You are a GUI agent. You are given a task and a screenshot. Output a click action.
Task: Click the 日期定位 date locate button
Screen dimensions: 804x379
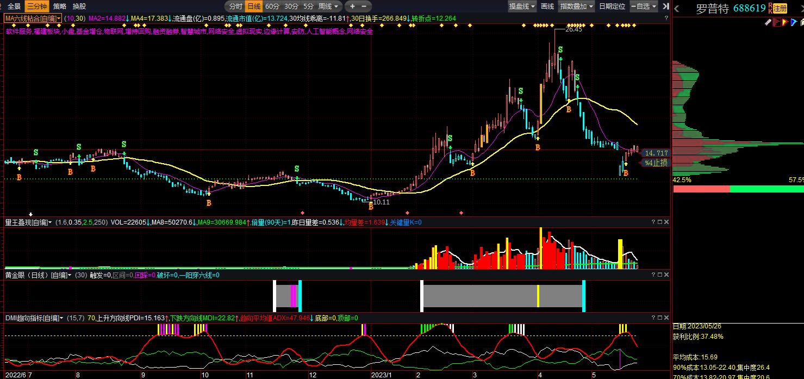612,7
